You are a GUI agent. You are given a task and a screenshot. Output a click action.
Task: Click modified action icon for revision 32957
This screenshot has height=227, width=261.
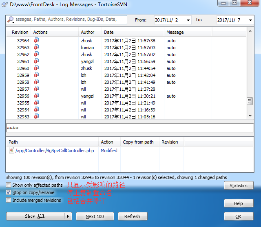(x=36, y=89)
